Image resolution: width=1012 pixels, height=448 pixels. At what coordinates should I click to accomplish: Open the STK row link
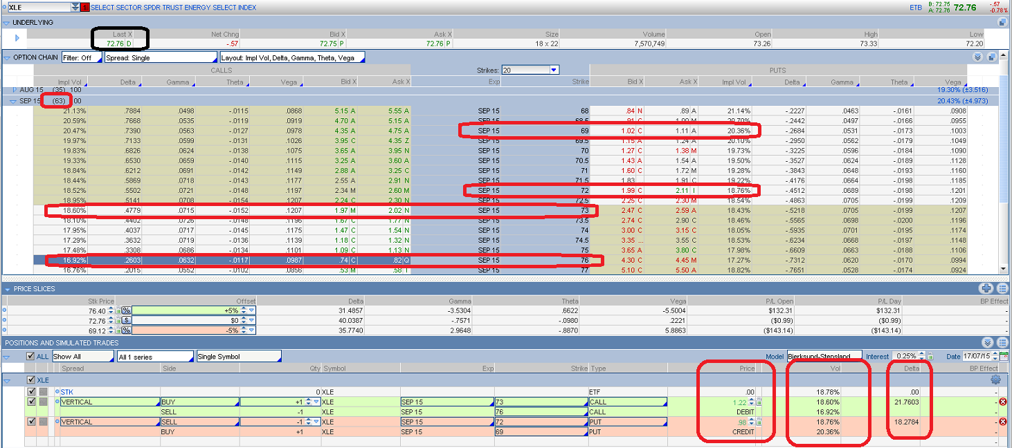[66, 392]
